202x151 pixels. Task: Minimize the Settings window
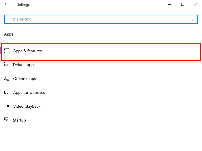tap(169, 5)
